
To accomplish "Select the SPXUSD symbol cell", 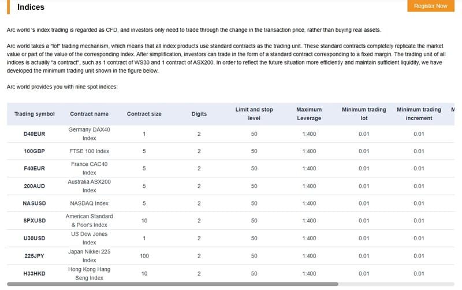I will [35, 221].
